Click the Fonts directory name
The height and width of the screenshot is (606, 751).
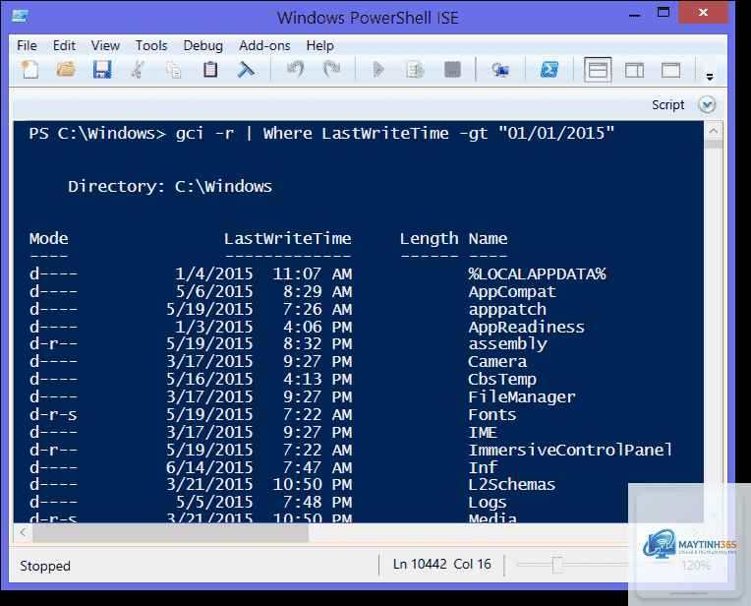[x=491, y=414]
